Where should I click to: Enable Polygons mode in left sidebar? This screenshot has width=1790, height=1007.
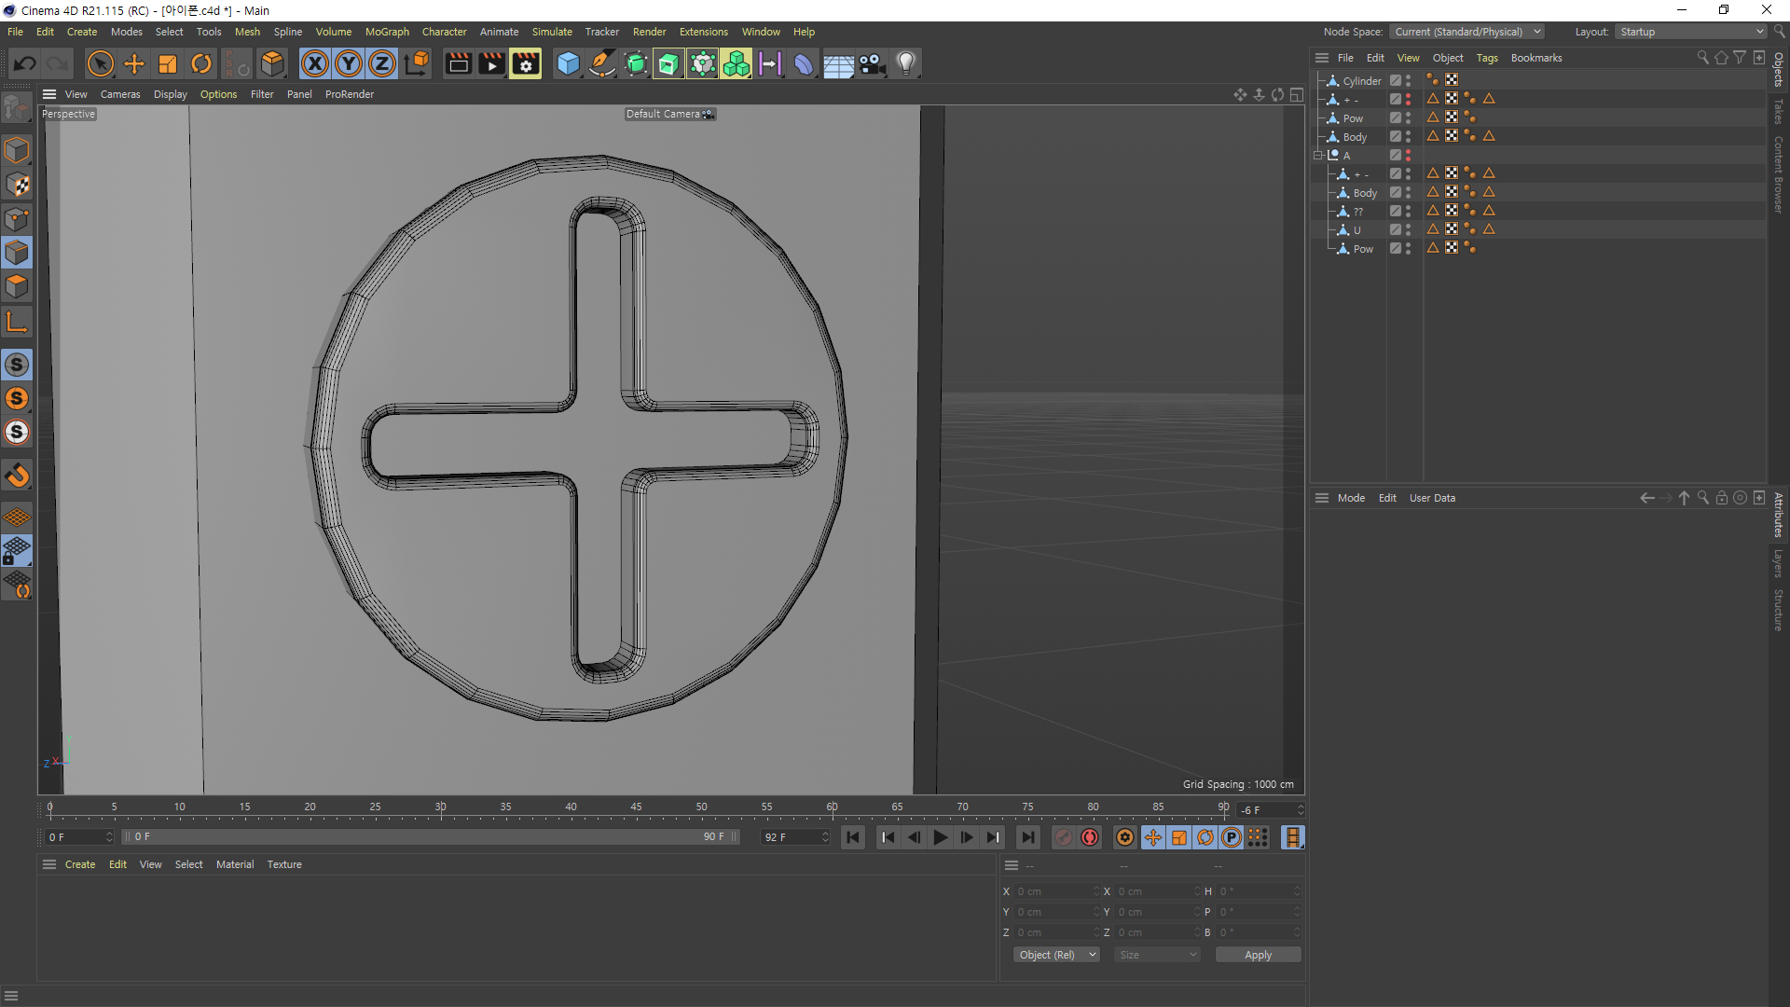click(x=17, y=286)
